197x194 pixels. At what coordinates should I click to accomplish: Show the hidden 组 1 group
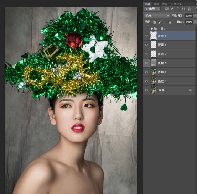click(146, 28)
